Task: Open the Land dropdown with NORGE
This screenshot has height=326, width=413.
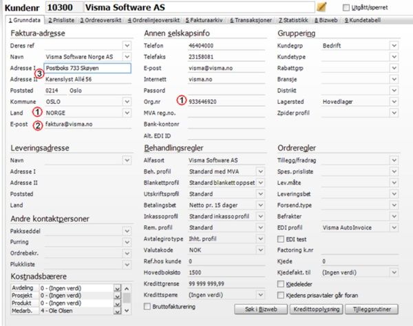Action: pos(127,113)
